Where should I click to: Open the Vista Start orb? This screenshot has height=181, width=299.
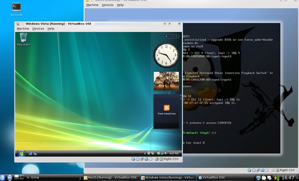[x=21, y=154]
